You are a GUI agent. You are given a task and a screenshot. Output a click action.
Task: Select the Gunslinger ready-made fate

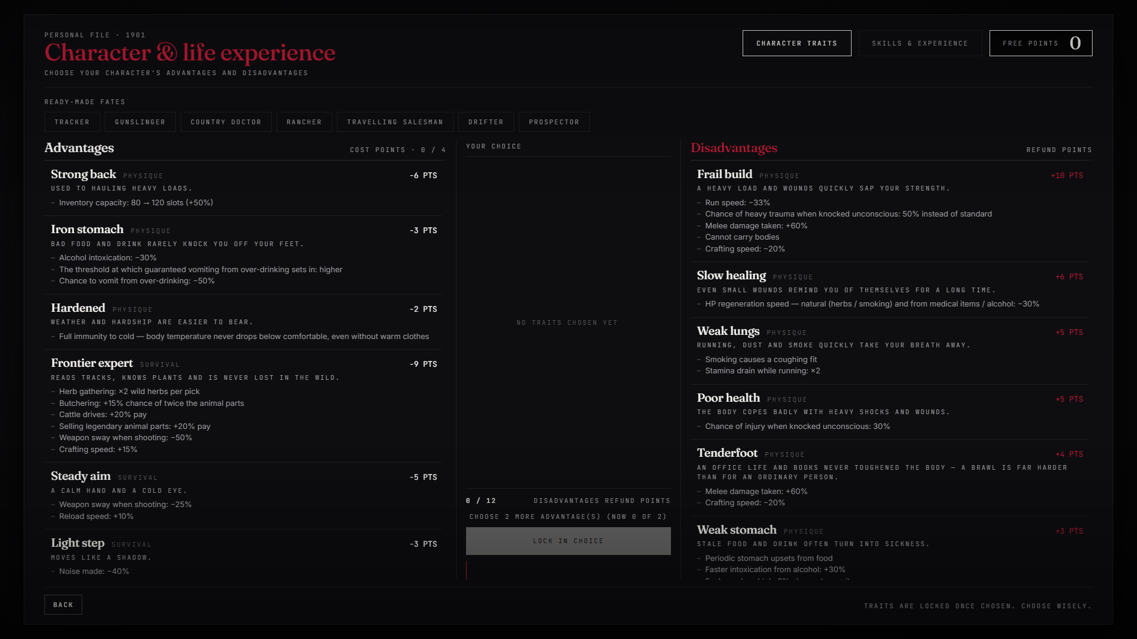pos(140,122)
